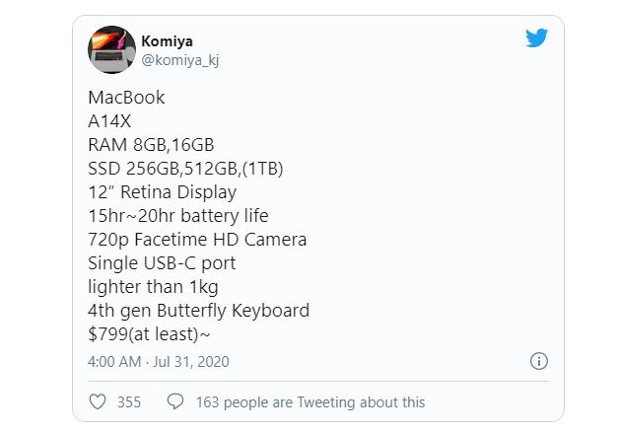Click the 'Single USB-C port' line

[162, 263]
